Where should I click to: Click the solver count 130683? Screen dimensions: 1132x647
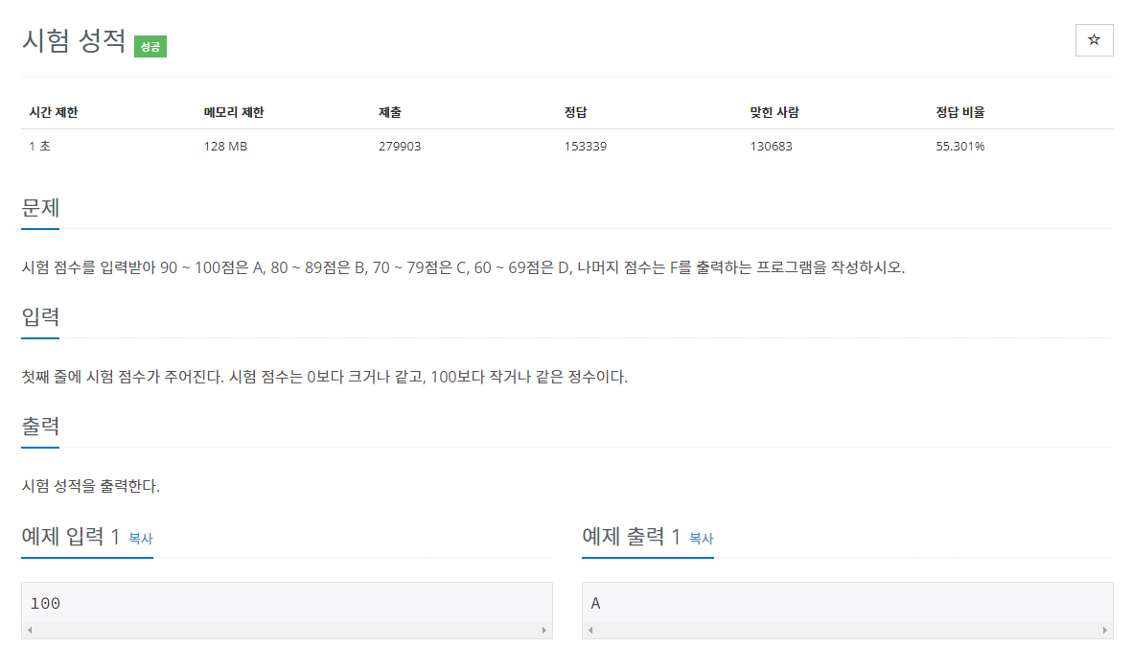point(771,146)
